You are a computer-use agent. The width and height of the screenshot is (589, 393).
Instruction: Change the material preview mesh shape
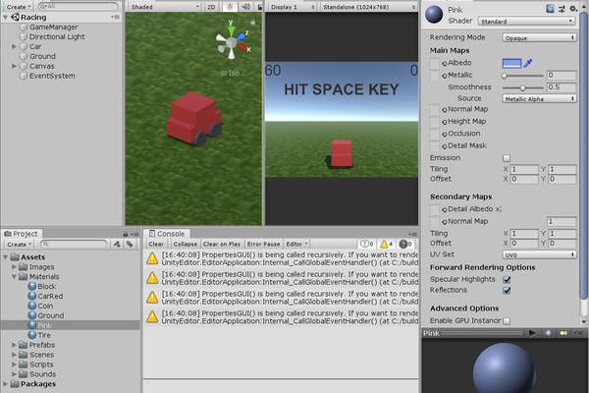tap(549, 333)
